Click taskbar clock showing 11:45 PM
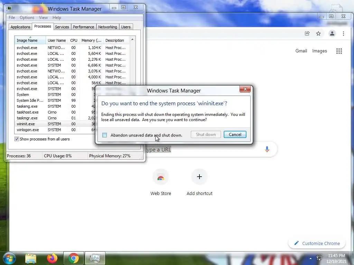 [336, 258]
